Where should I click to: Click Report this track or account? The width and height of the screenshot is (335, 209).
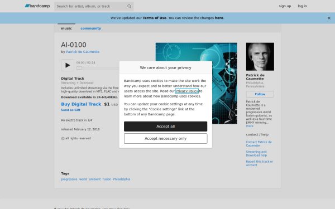tap(260, 163)
